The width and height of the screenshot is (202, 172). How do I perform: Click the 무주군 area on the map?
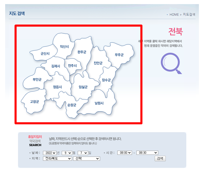(119, 55)
